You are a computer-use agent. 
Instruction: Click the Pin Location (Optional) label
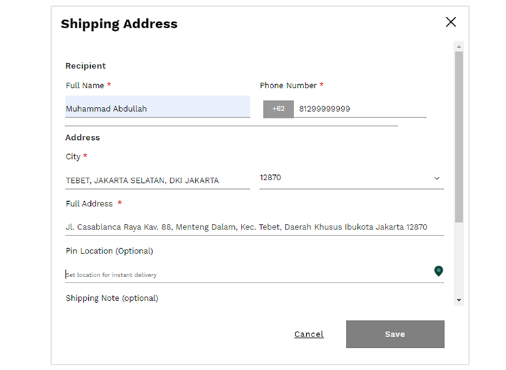[x=110, y=251]
